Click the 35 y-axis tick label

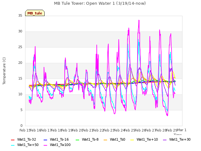[x=20, y=16]
